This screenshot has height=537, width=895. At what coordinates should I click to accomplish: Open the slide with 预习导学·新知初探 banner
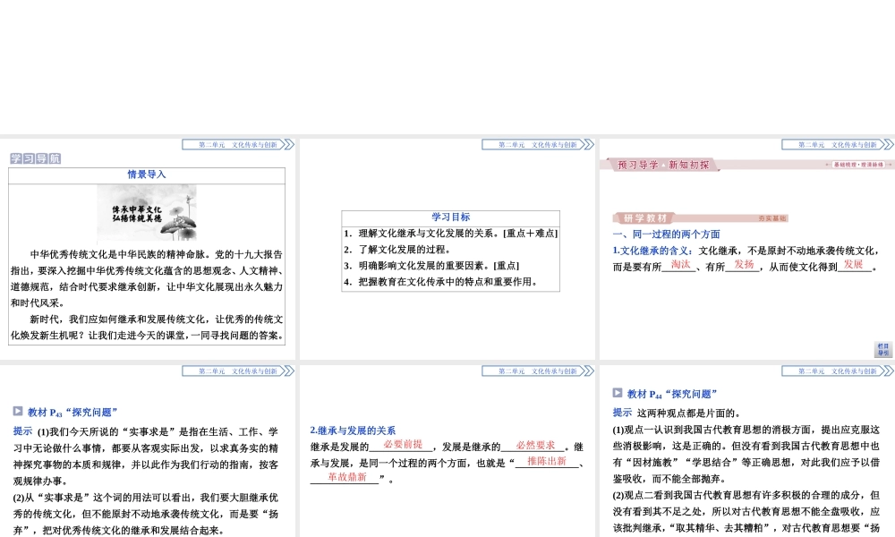pyautogui.click(x=747, y=249)
